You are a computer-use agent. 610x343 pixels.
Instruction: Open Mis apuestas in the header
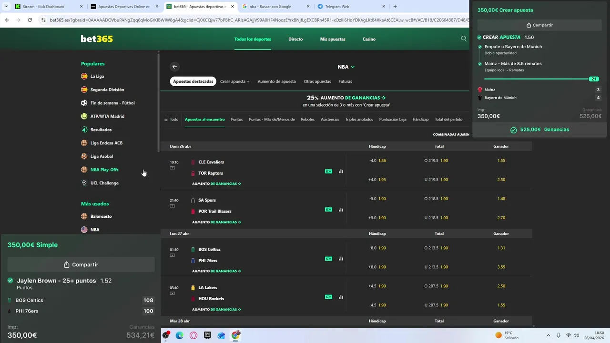point(333,39)
